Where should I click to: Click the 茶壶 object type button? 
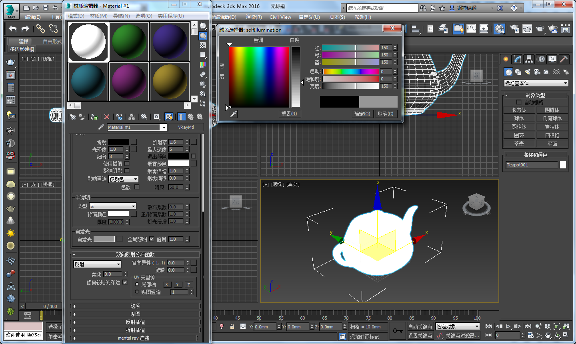(519, 144)
